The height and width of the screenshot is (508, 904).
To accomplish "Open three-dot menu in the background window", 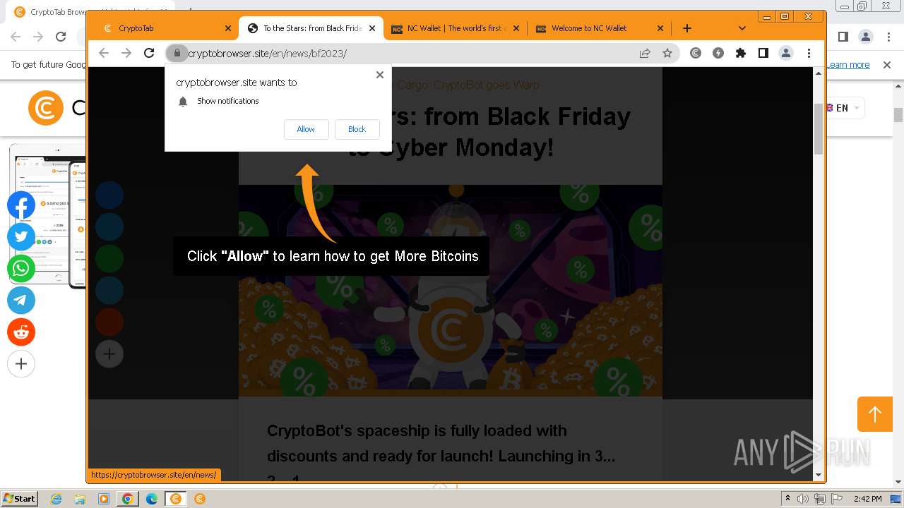I will pos(888,37).
